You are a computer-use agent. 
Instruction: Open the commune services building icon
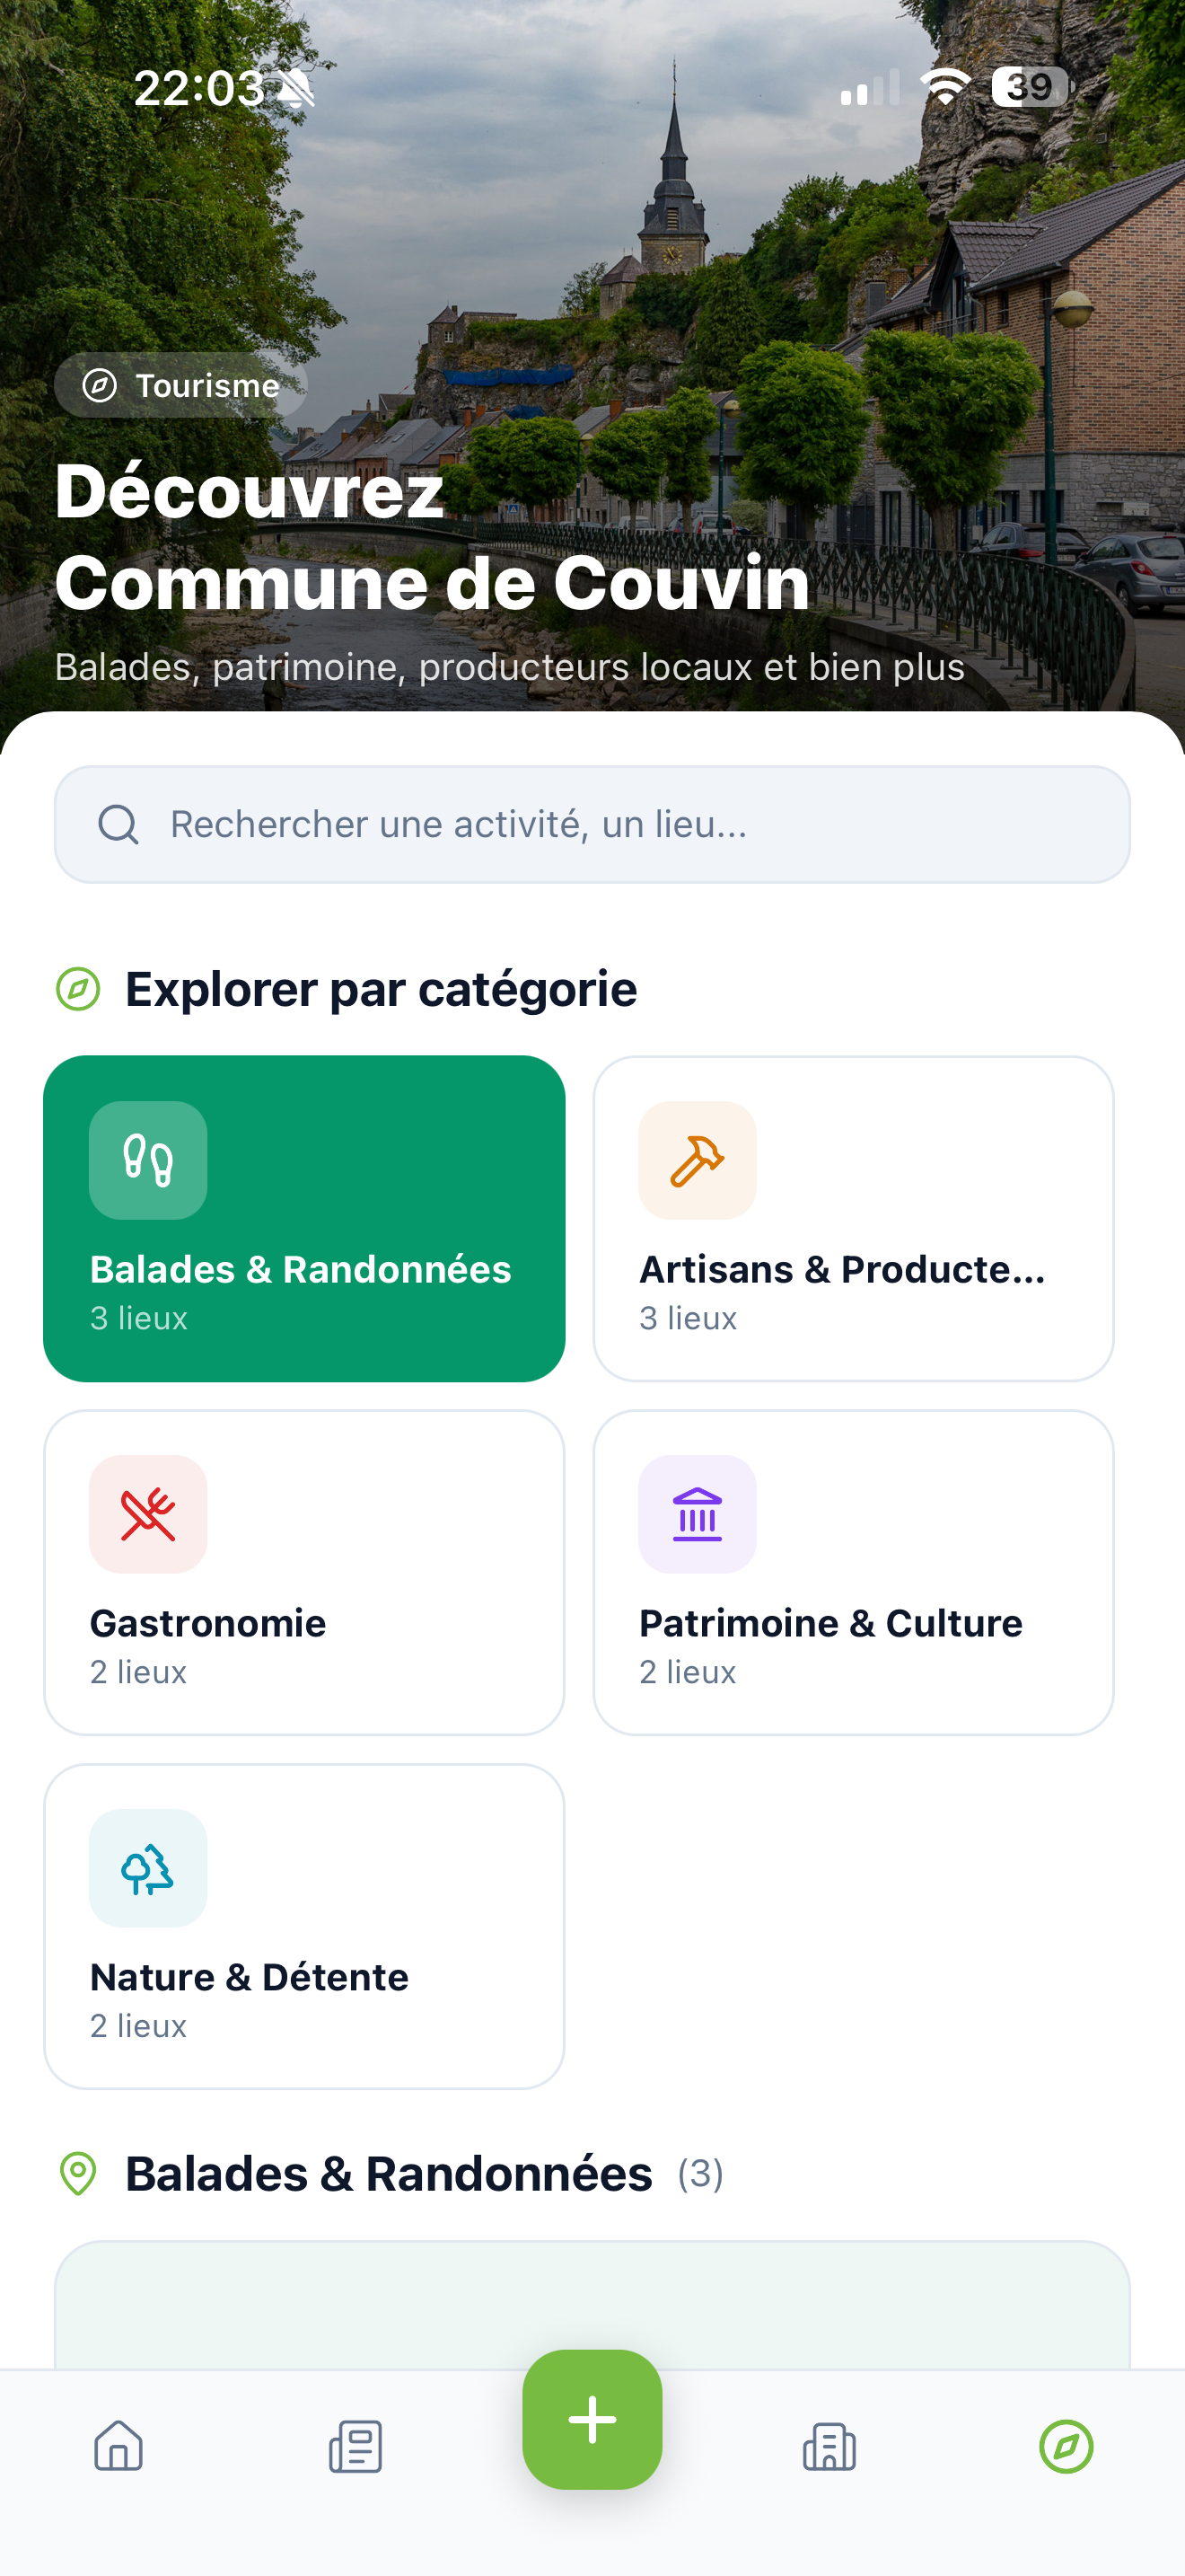pos(829,2448)
